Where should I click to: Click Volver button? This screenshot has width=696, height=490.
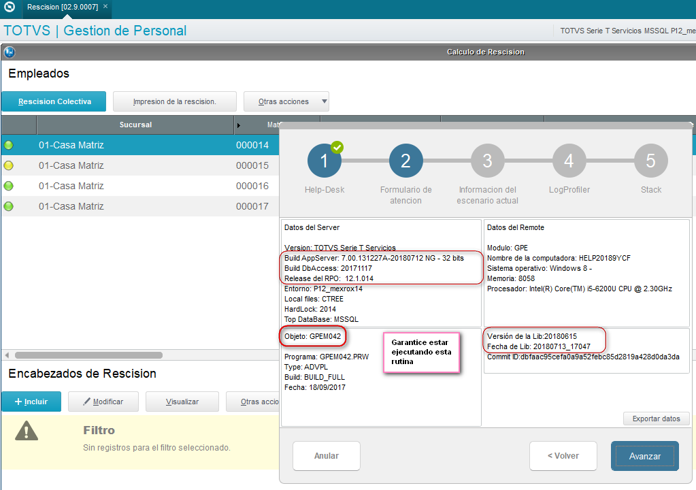click(563, 456)
